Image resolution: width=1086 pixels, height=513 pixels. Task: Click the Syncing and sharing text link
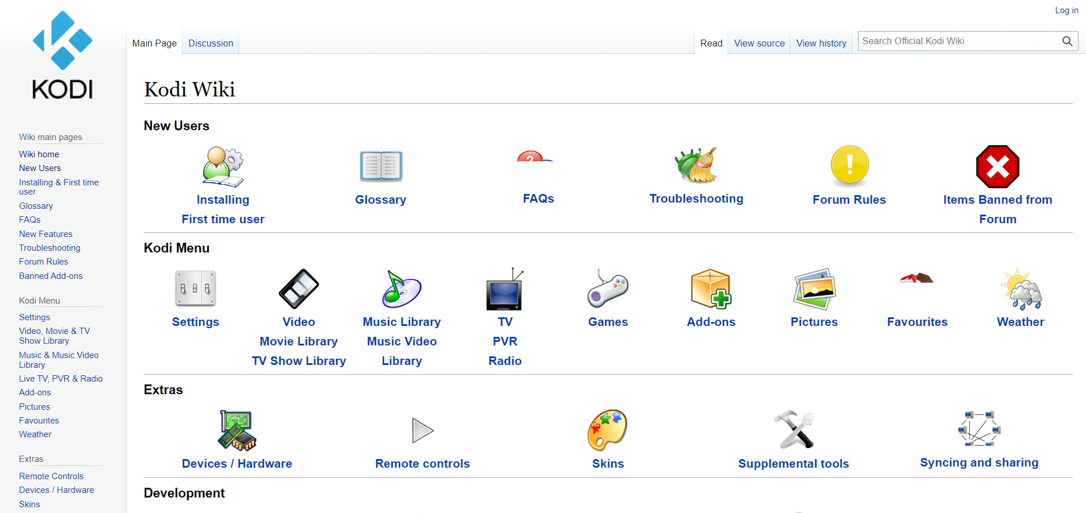point(979,463)
